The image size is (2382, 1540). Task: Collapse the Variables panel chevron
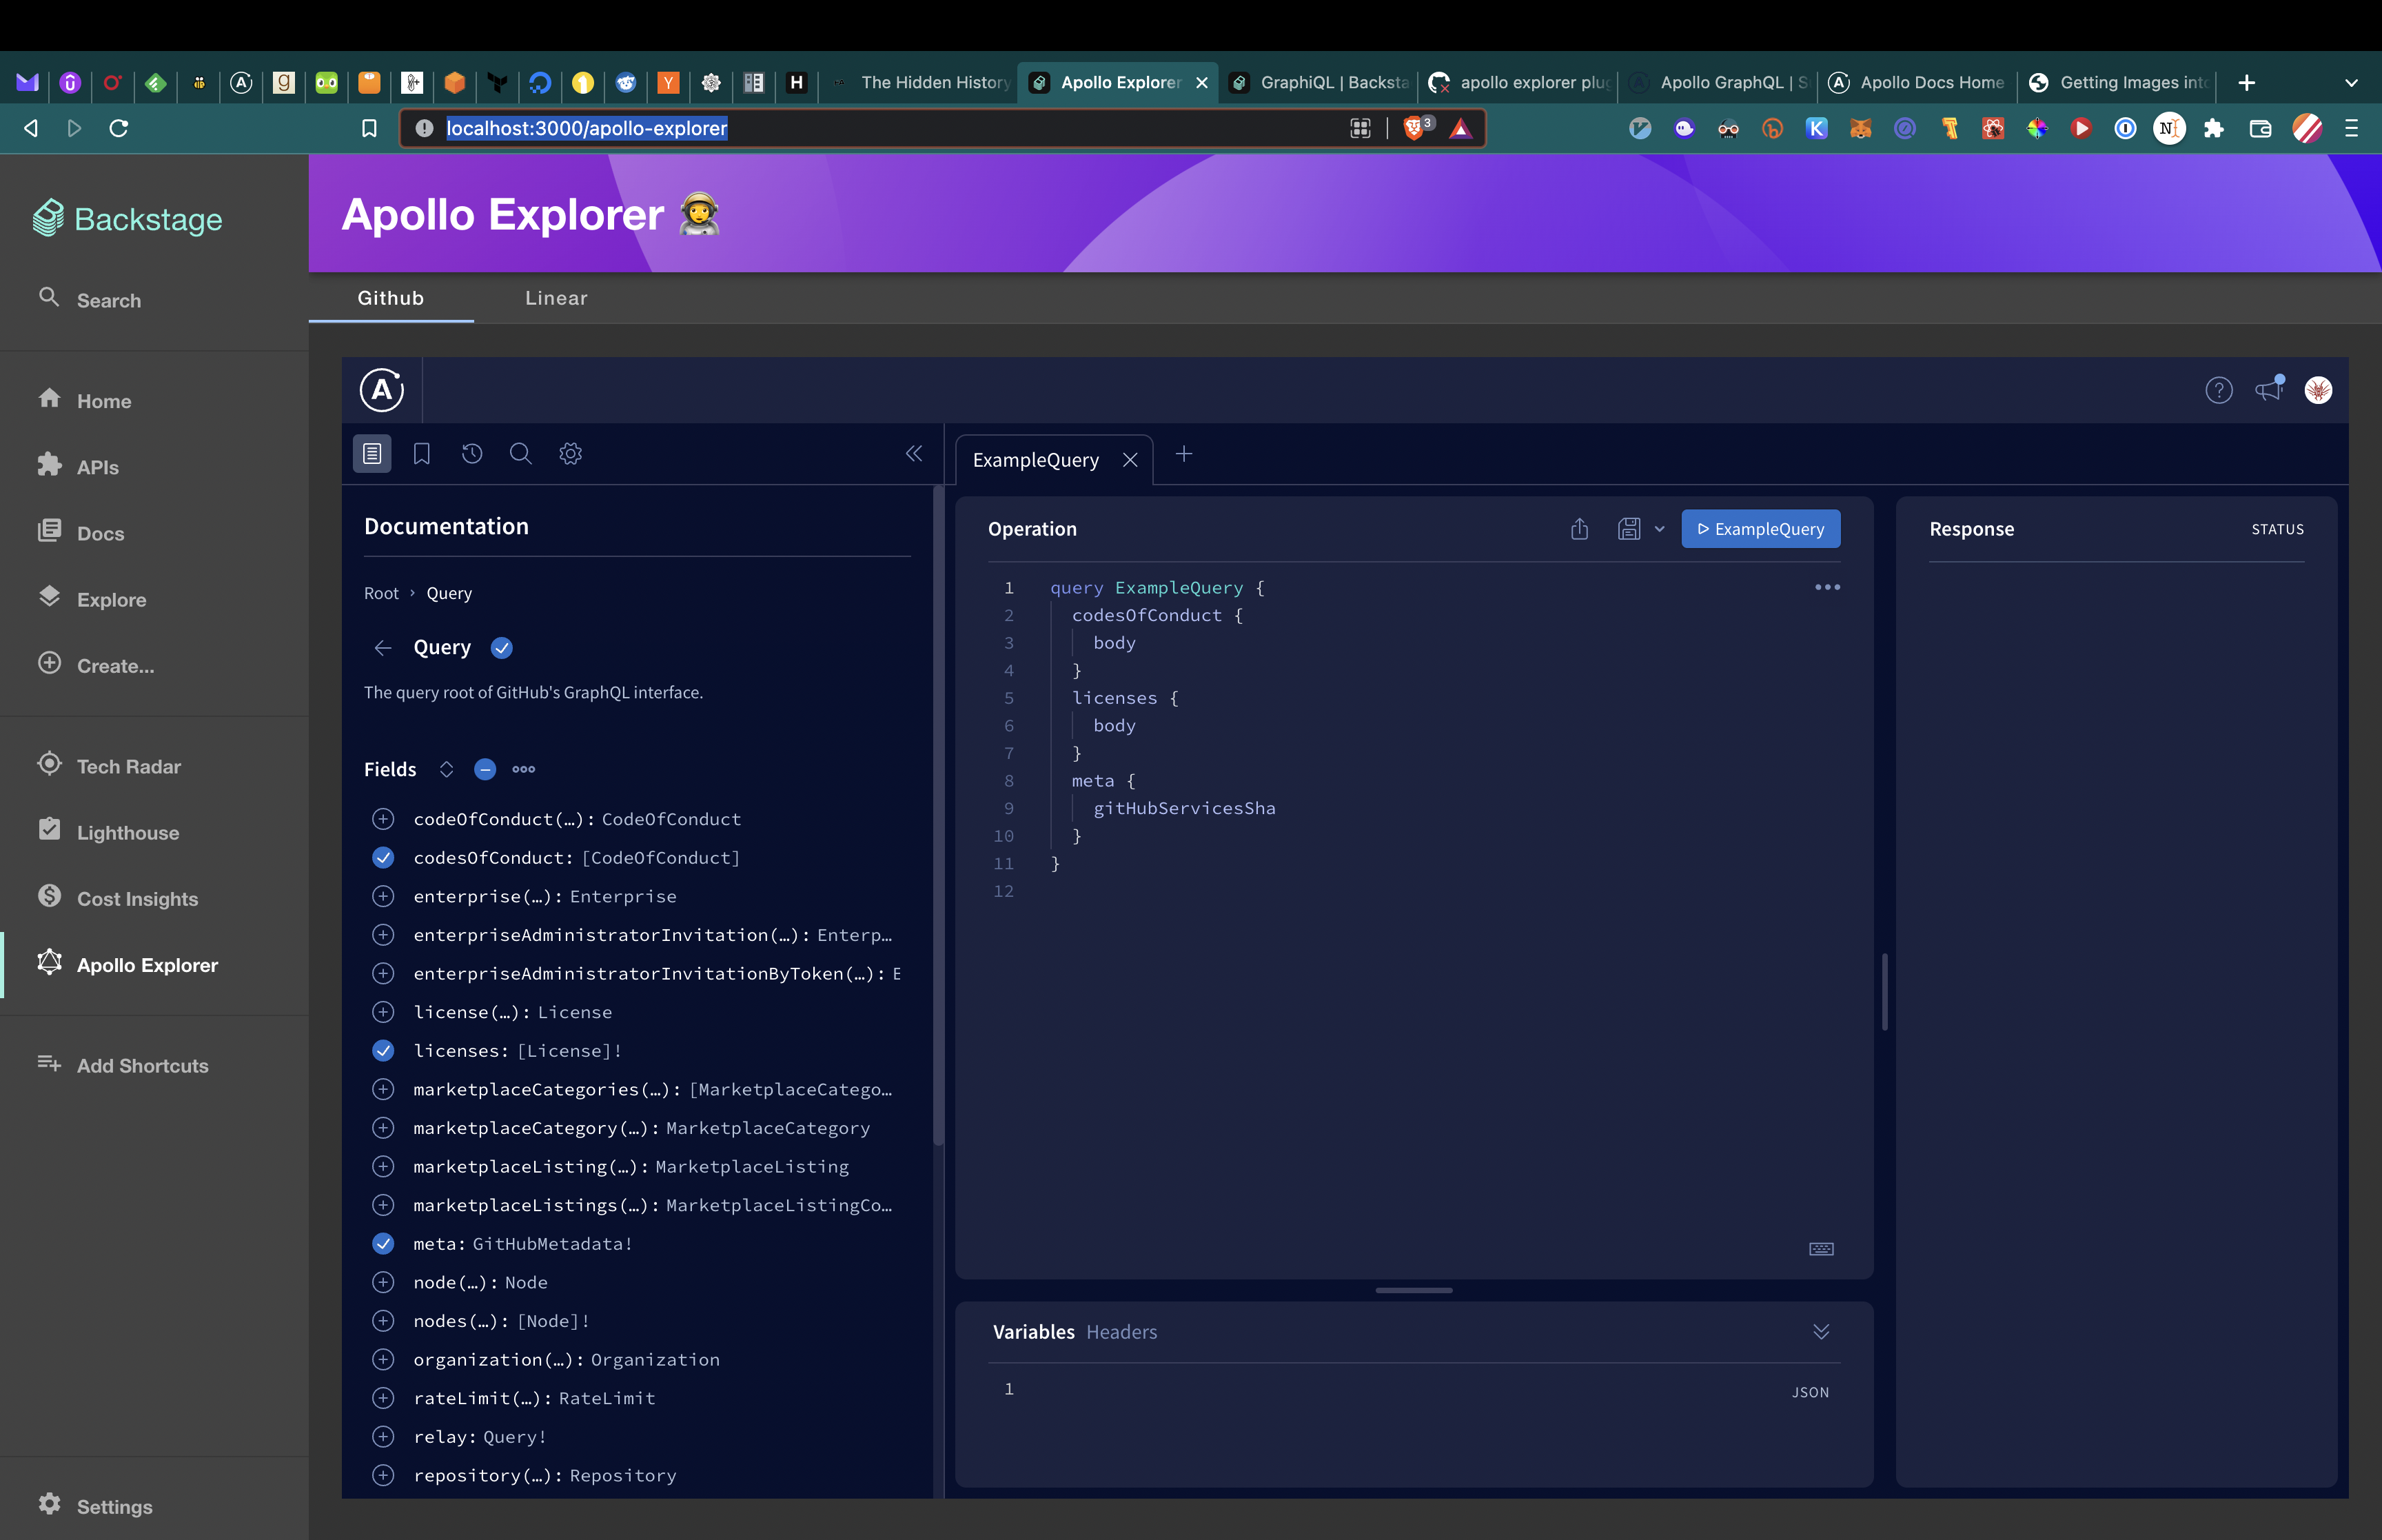[x=1821, y=1332]
